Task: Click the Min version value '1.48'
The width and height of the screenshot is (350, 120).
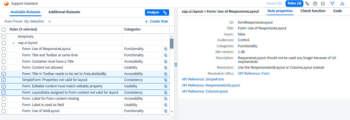Action: tap(241, 52)
